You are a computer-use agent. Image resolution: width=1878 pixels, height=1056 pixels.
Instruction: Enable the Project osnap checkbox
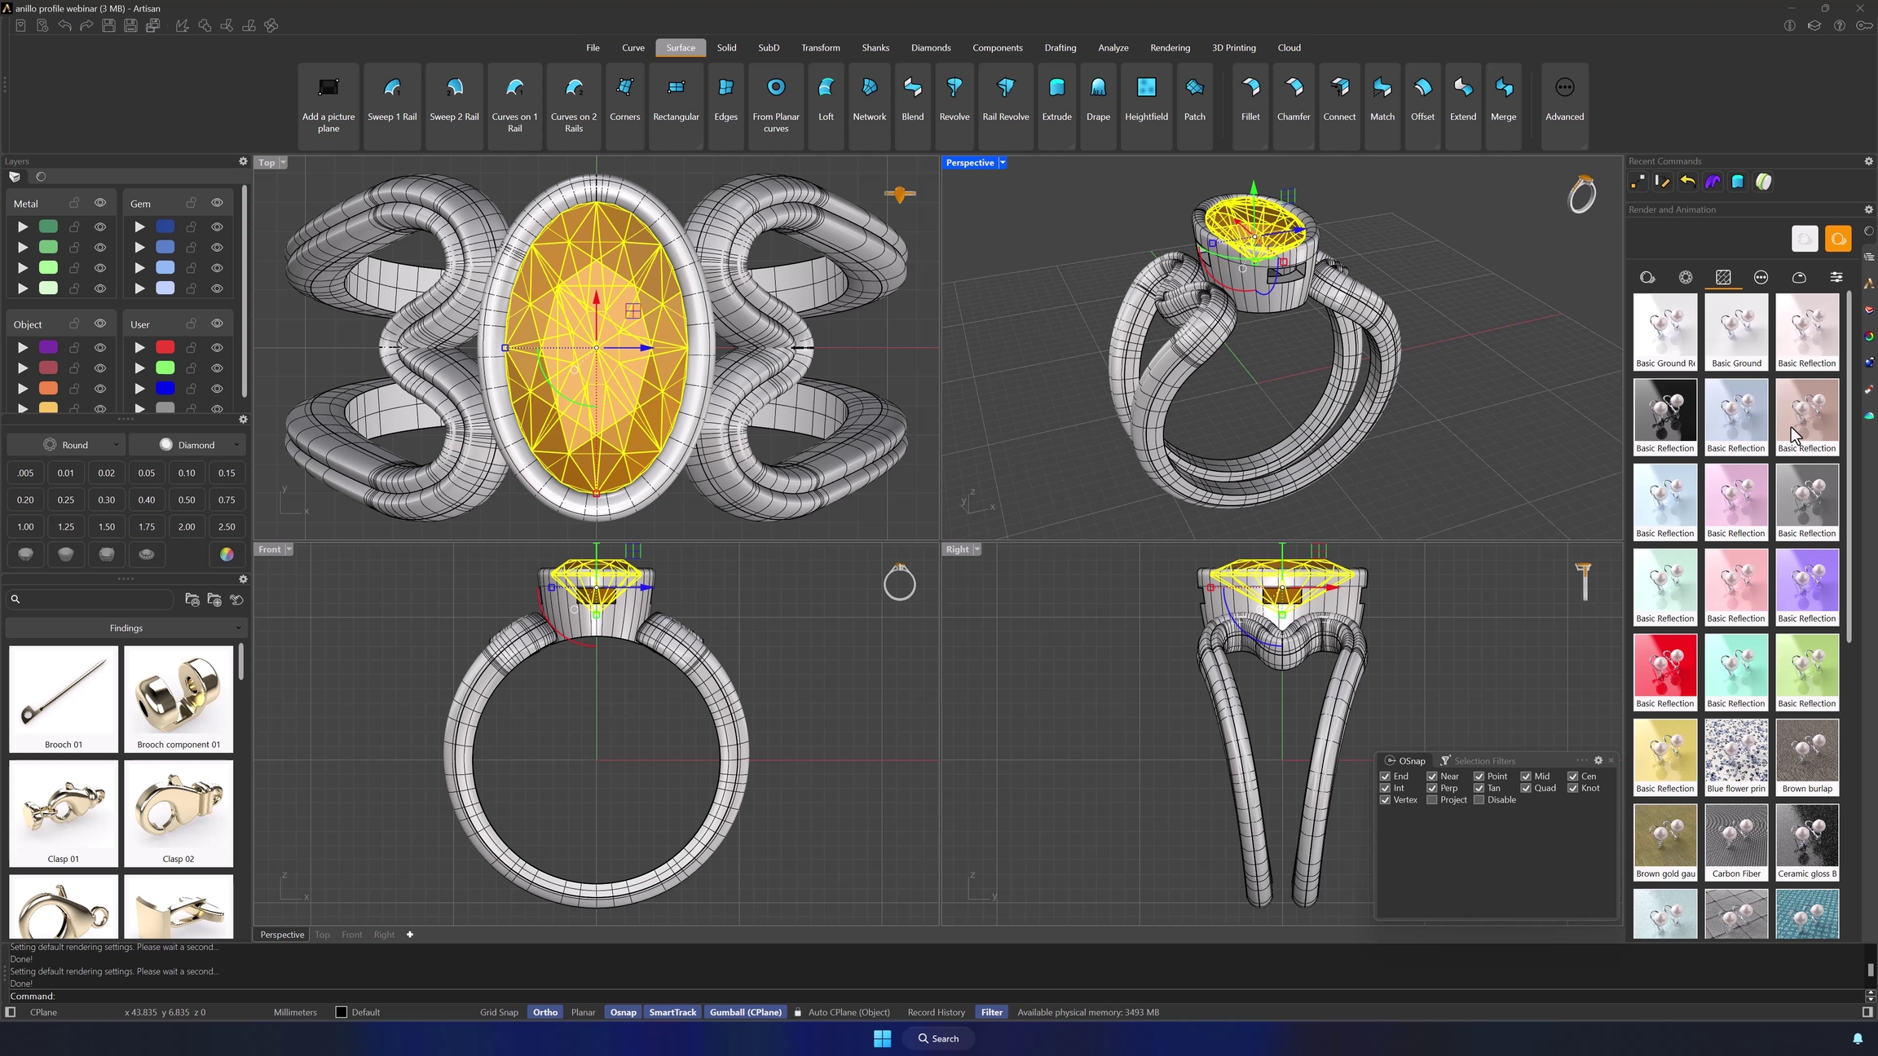(1432, 800)
